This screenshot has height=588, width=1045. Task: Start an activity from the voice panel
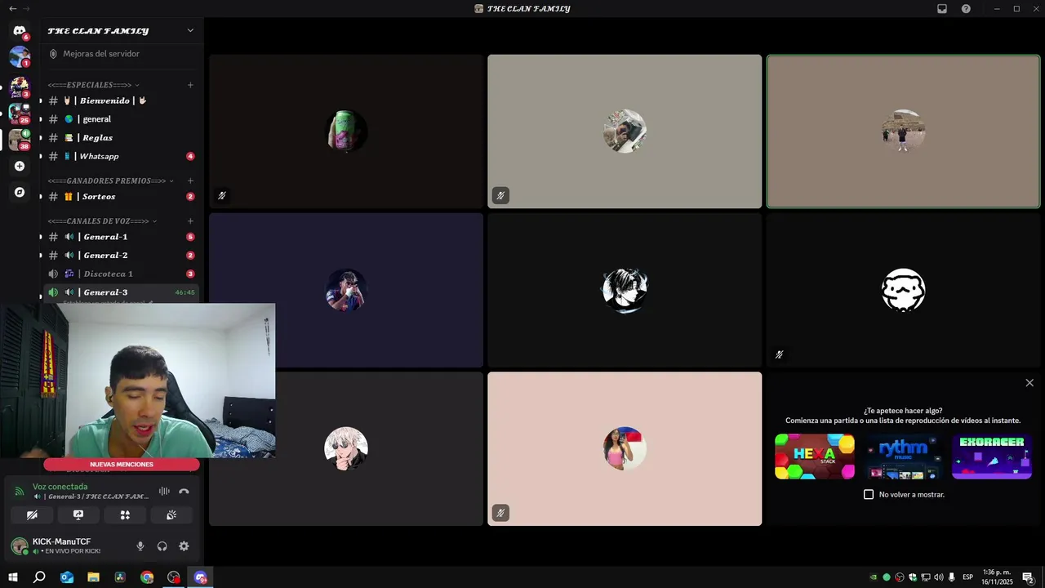coord(125,515)
